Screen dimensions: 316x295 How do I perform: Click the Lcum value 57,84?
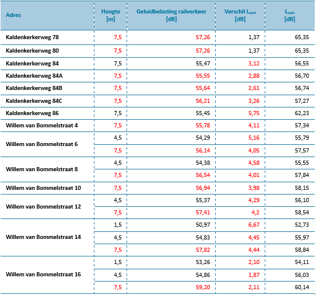coord(302,175)
